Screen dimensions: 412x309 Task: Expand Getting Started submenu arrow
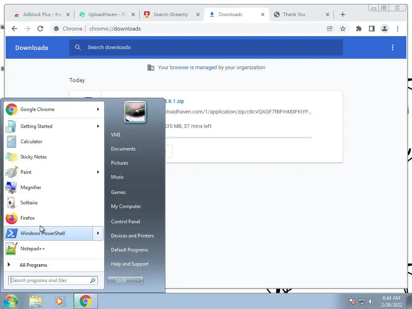98,126
